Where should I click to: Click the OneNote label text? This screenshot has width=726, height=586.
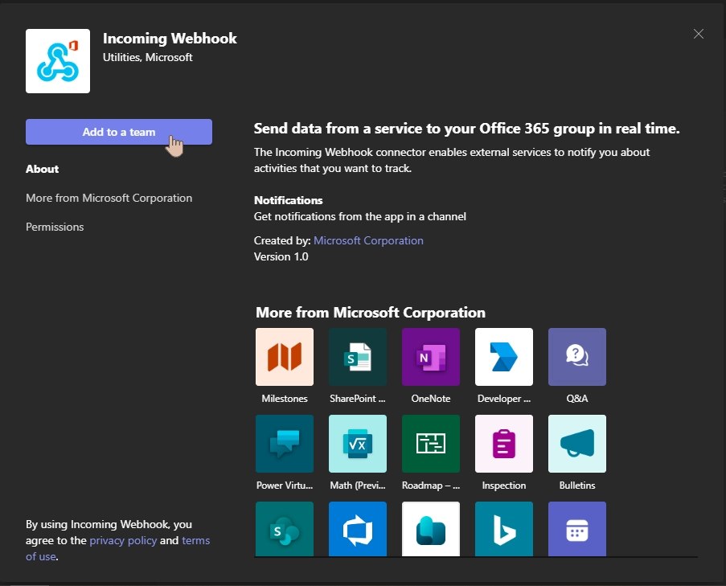[431, 399]
